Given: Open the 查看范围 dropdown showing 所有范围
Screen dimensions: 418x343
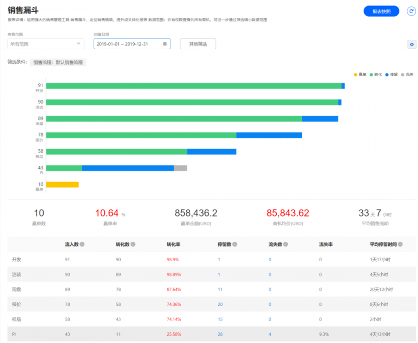Looking at the screenshot, I should click(x=46, y=44).
